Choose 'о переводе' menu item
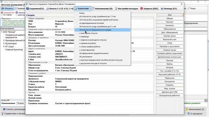This screenshot has width=209, height=117. tap(103, 37)
